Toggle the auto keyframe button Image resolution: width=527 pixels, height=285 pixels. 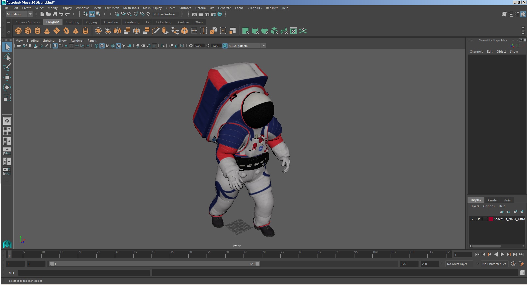tap(513, 264)
